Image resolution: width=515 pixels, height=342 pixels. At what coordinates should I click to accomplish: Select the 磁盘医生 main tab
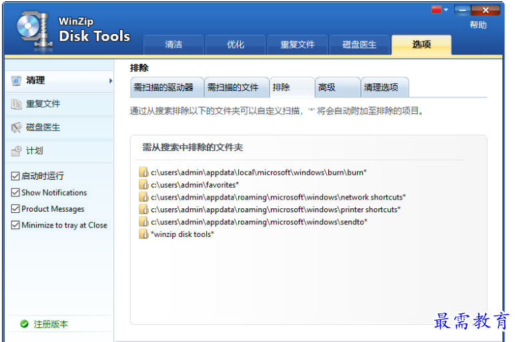pos(360,45)
